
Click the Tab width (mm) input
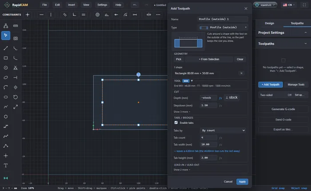(208, 144)
